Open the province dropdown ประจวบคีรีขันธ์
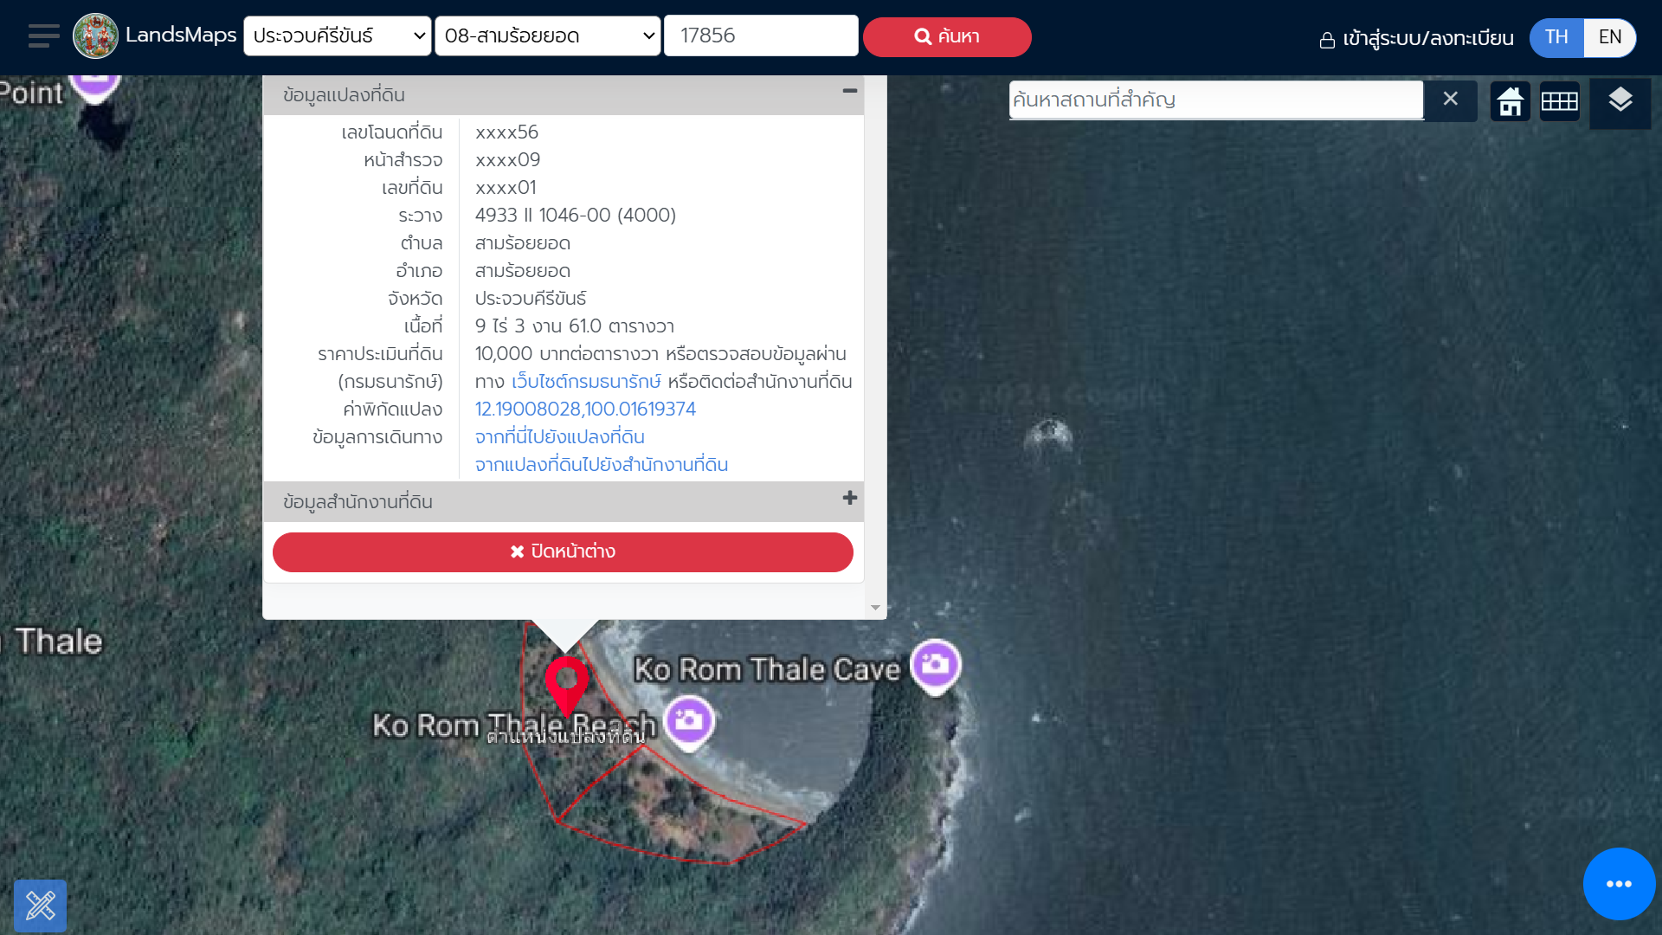Viewport: 1662px width, 935px height. (338, 36)
